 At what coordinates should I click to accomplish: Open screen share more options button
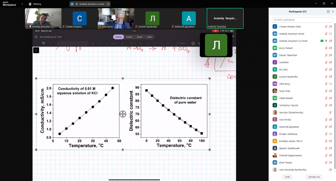tap(108, 4)
